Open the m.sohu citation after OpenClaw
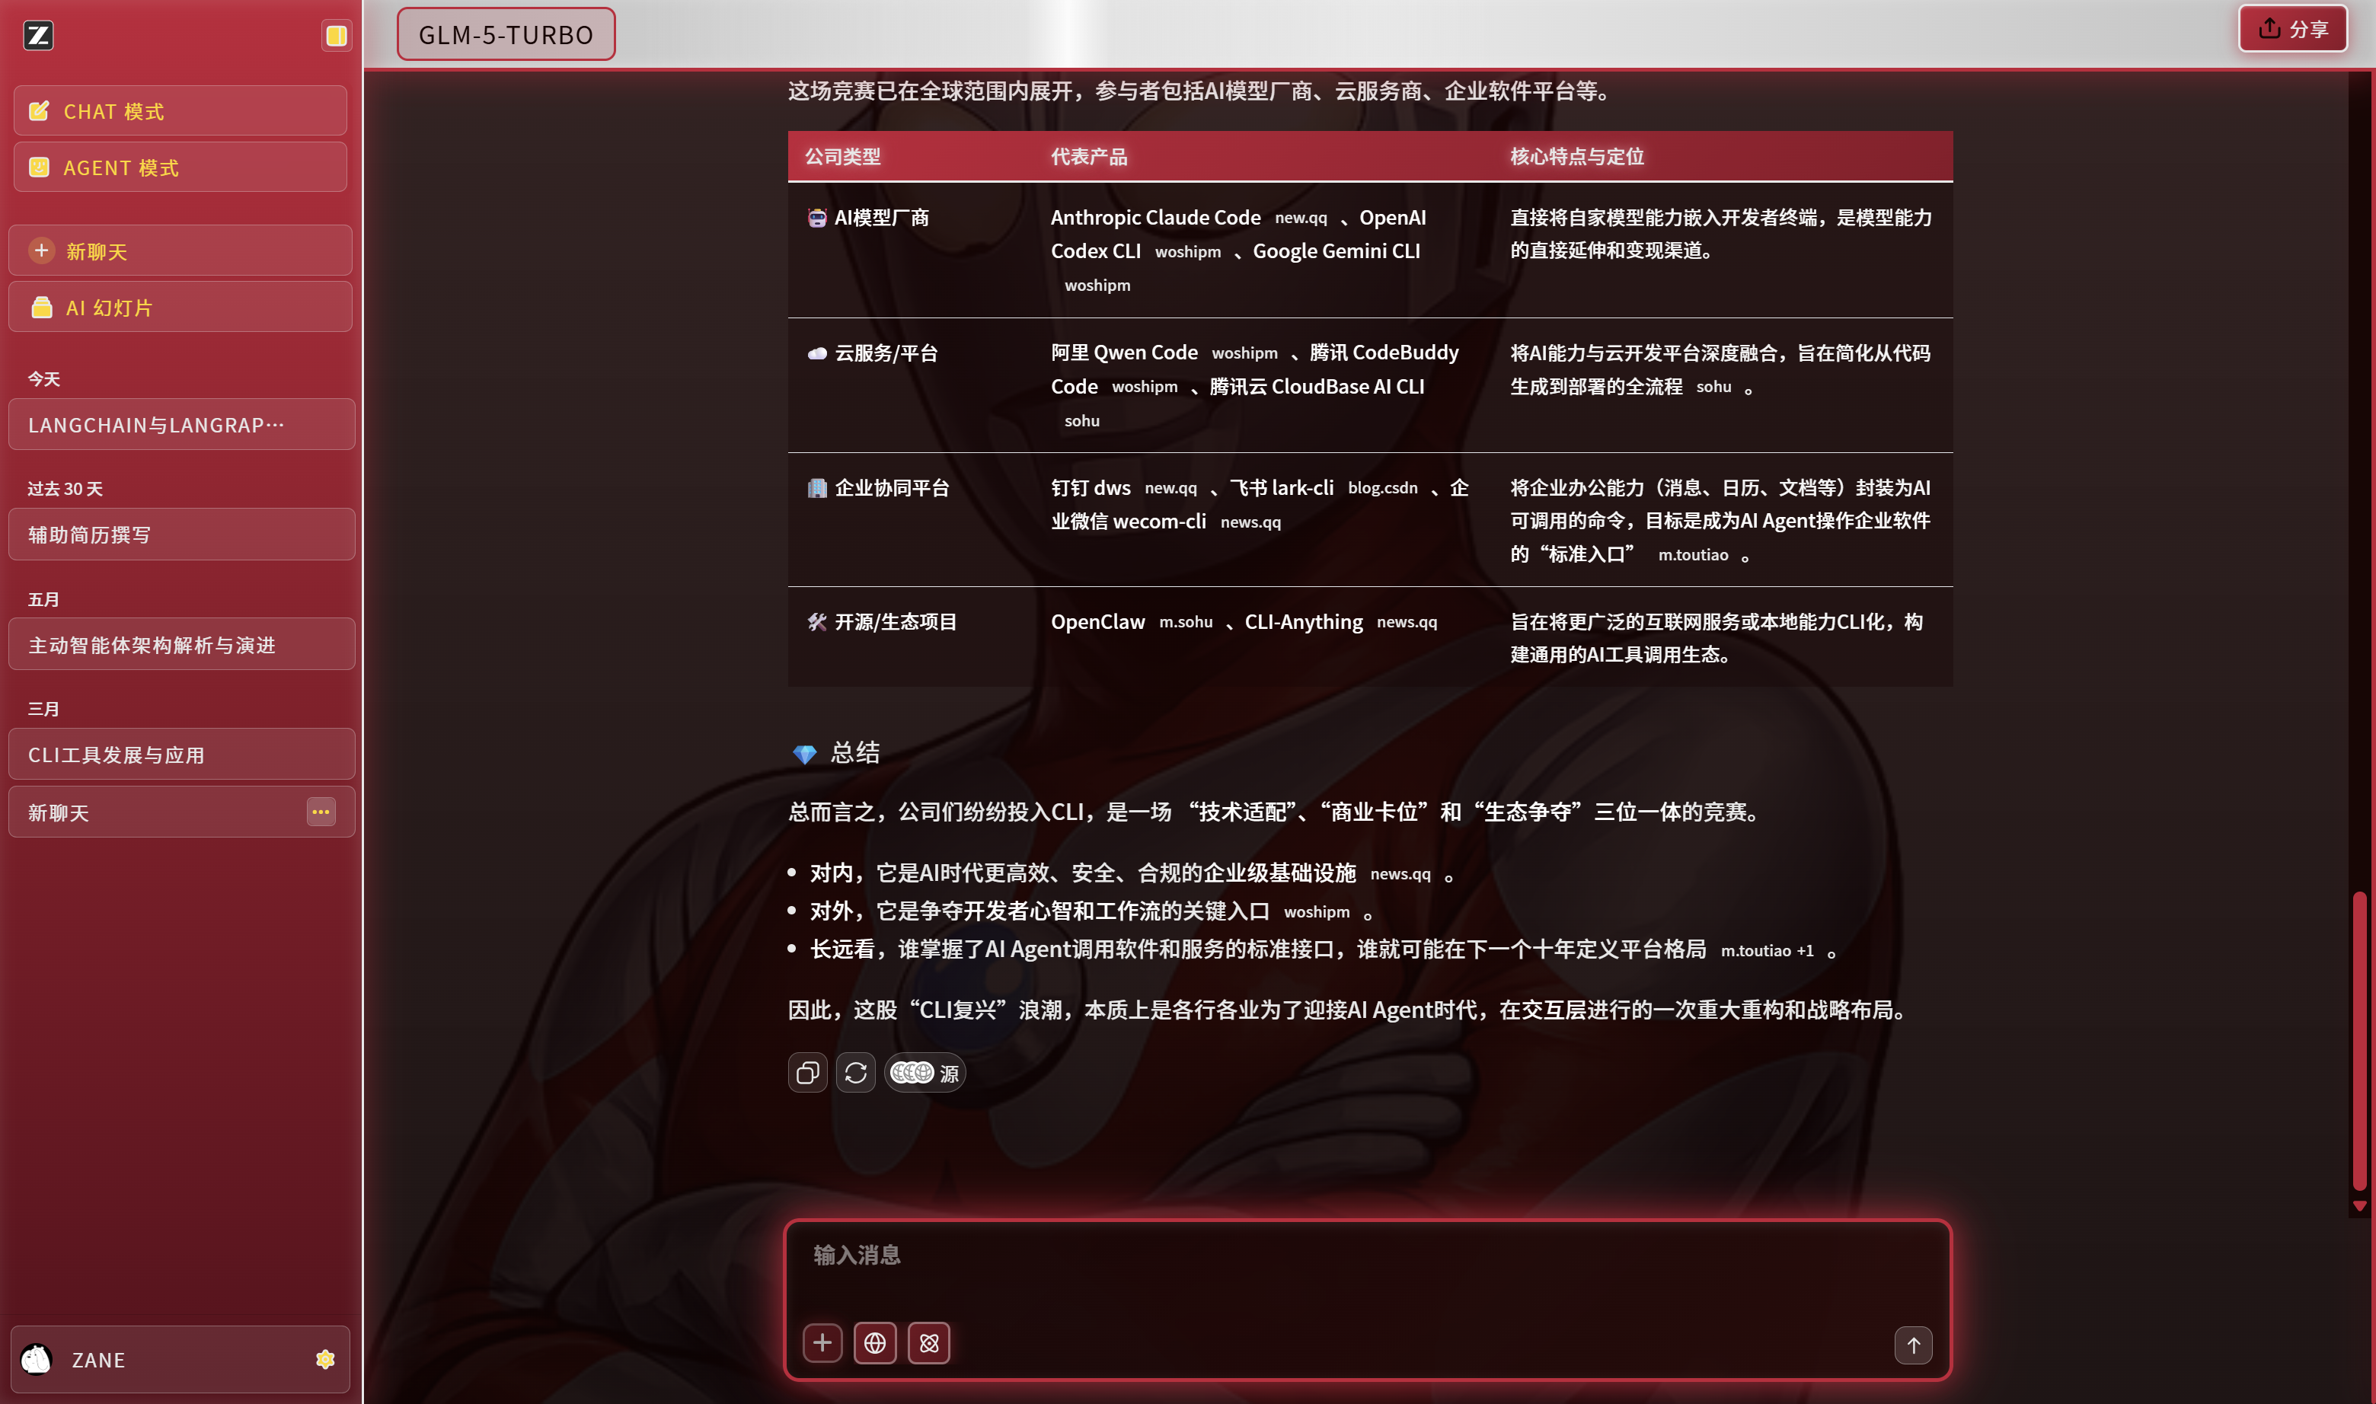This screenshot has height=1404, width=2376. [1186, 623]
